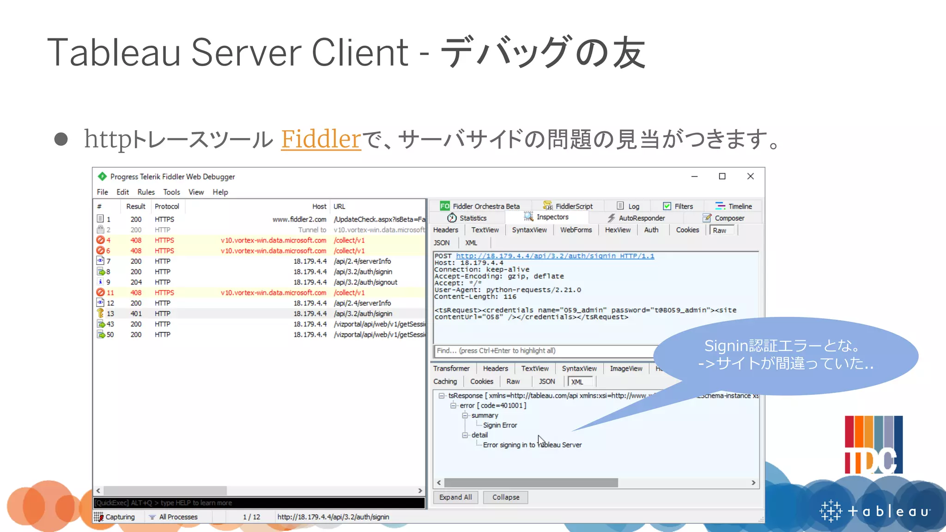The width and height of the screenshot is (946, 532).
Task: Click the session list horizontal scrollbar thumb
Action: [164, 490]
